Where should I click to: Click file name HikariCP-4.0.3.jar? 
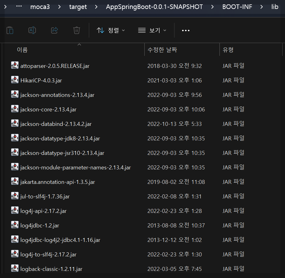(x=41, y=81)
